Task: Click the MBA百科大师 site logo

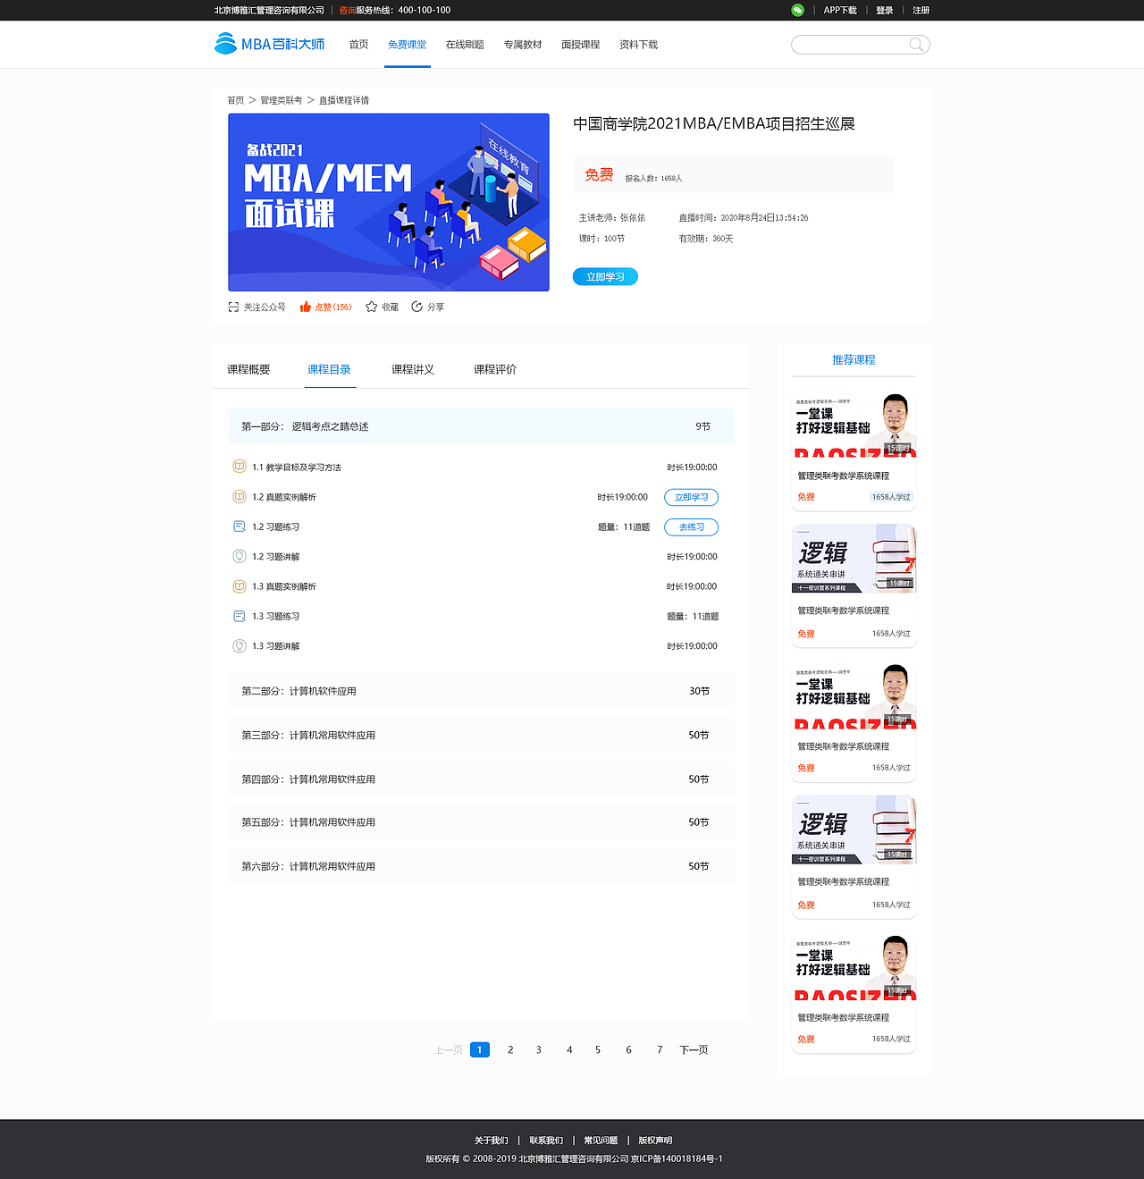Action: click(x=269, y=43)
